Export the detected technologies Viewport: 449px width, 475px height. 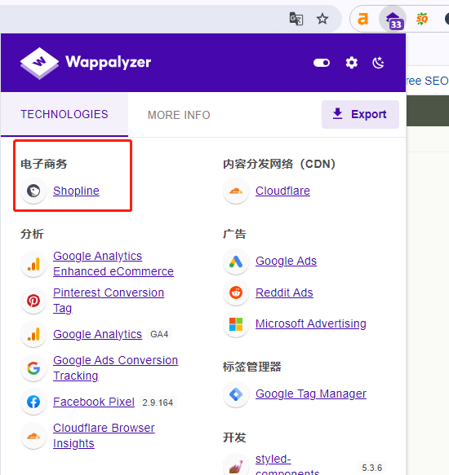tap(360, 114)
